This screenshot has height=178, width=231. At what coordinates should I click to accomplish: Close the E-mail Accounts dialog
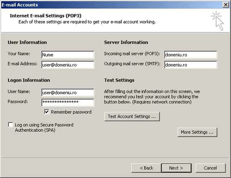(x=226, y=5)
